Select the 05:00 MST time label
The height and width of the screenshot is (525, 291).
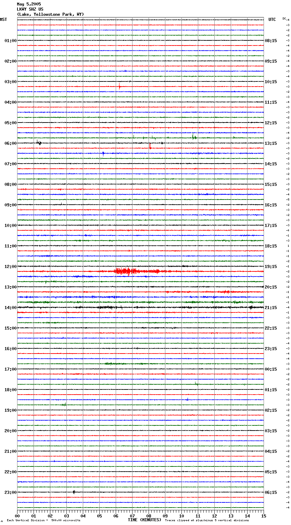tap(11, 123)
